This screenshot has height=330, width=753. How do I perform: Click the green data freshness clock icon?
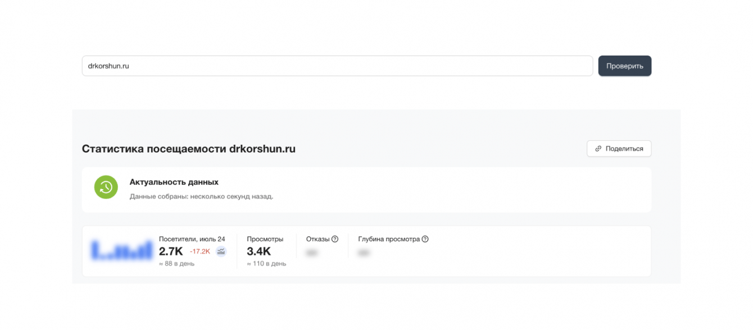[x=106, y=187]
